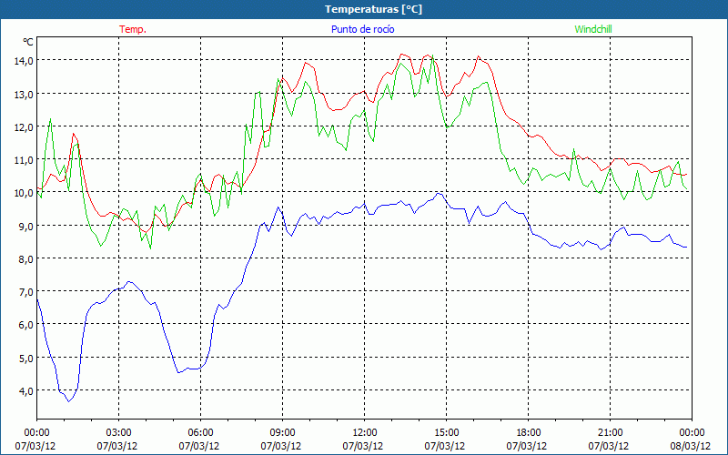Select the 5,0 y-axis value
This screenshot has width=728, height=455.
point(25,358)
